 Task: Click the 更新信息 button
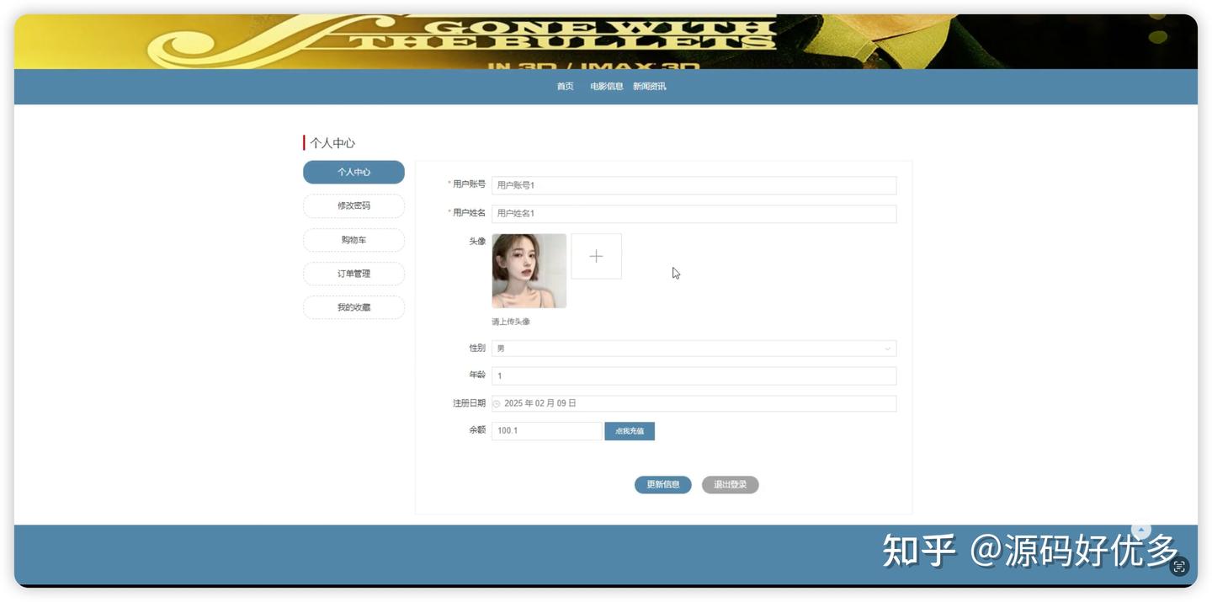(x=662, y=484)
